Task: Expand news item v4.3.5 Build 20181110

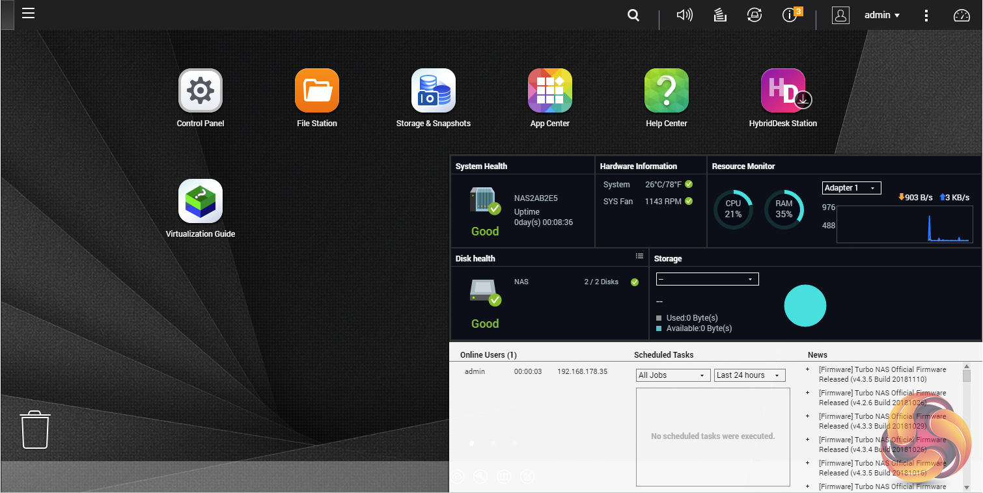Action: click(808, 369)
